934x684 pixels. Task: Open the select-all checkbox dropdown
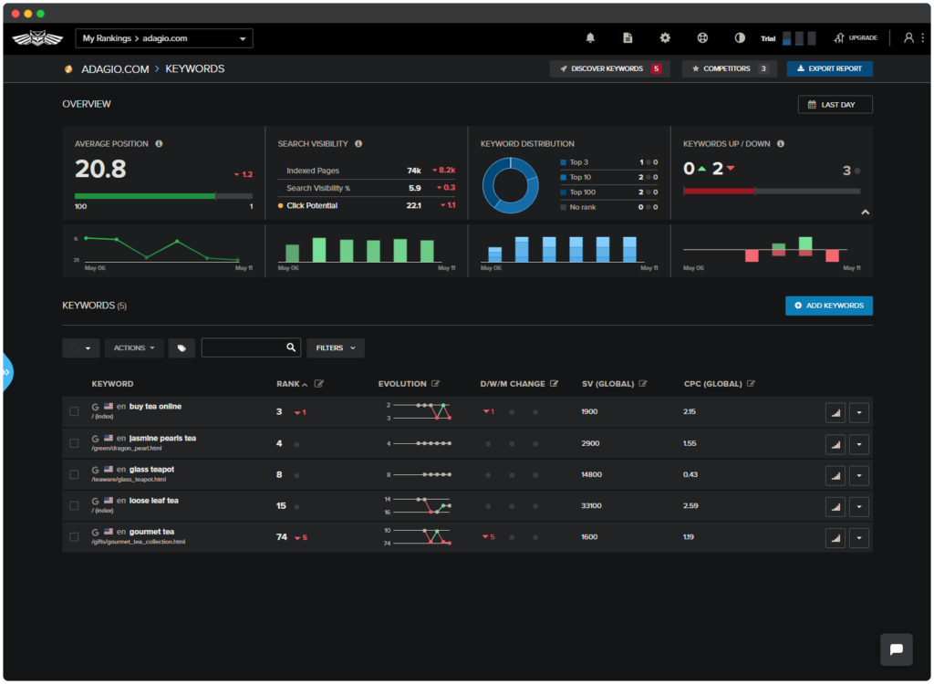81,348
